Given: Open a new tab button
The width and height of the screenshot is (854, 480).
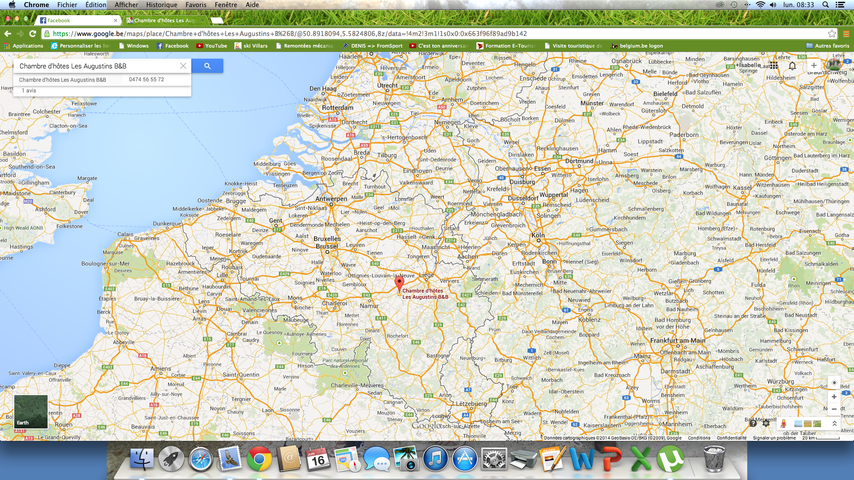Looking at the screenshot, I should [x=217, y=20].
